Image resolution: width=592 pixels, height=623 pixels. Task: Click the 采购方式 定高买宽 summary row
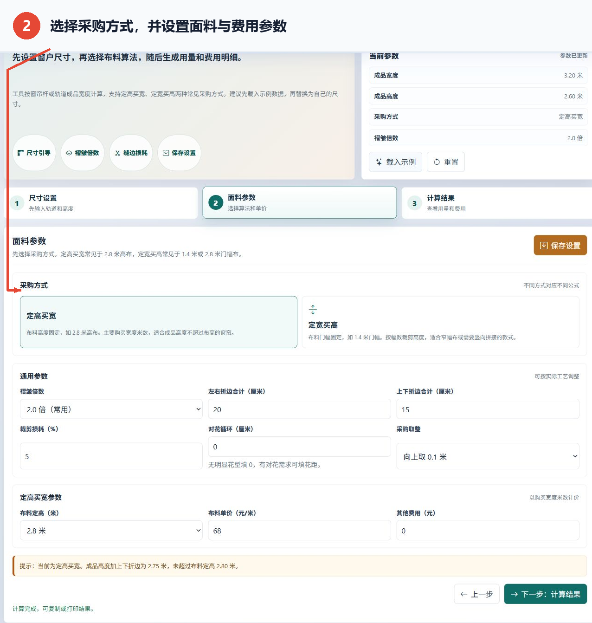click(478, 117)
